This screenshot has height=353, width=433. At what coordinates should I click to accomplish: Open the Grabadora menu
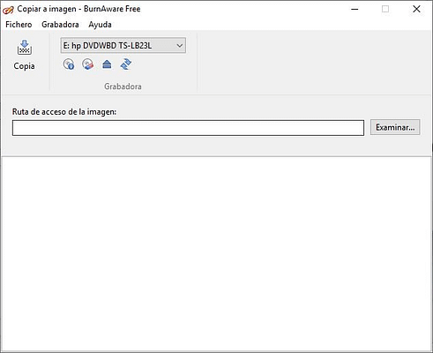pyautogui.click(x=60, y=25)
